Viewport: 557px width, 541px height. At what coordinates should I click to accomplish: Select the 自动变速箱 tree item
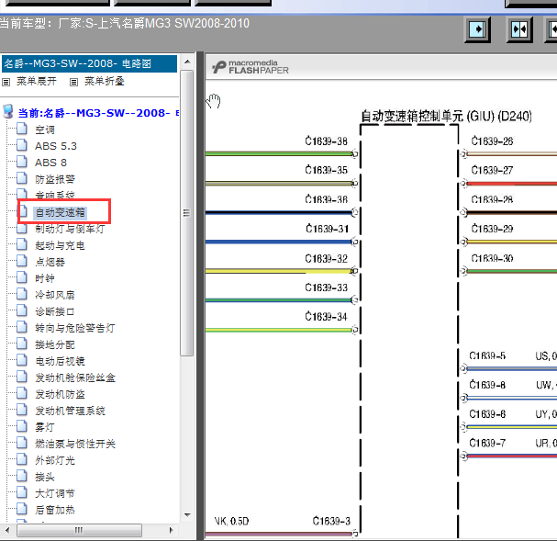pos(60,212)
